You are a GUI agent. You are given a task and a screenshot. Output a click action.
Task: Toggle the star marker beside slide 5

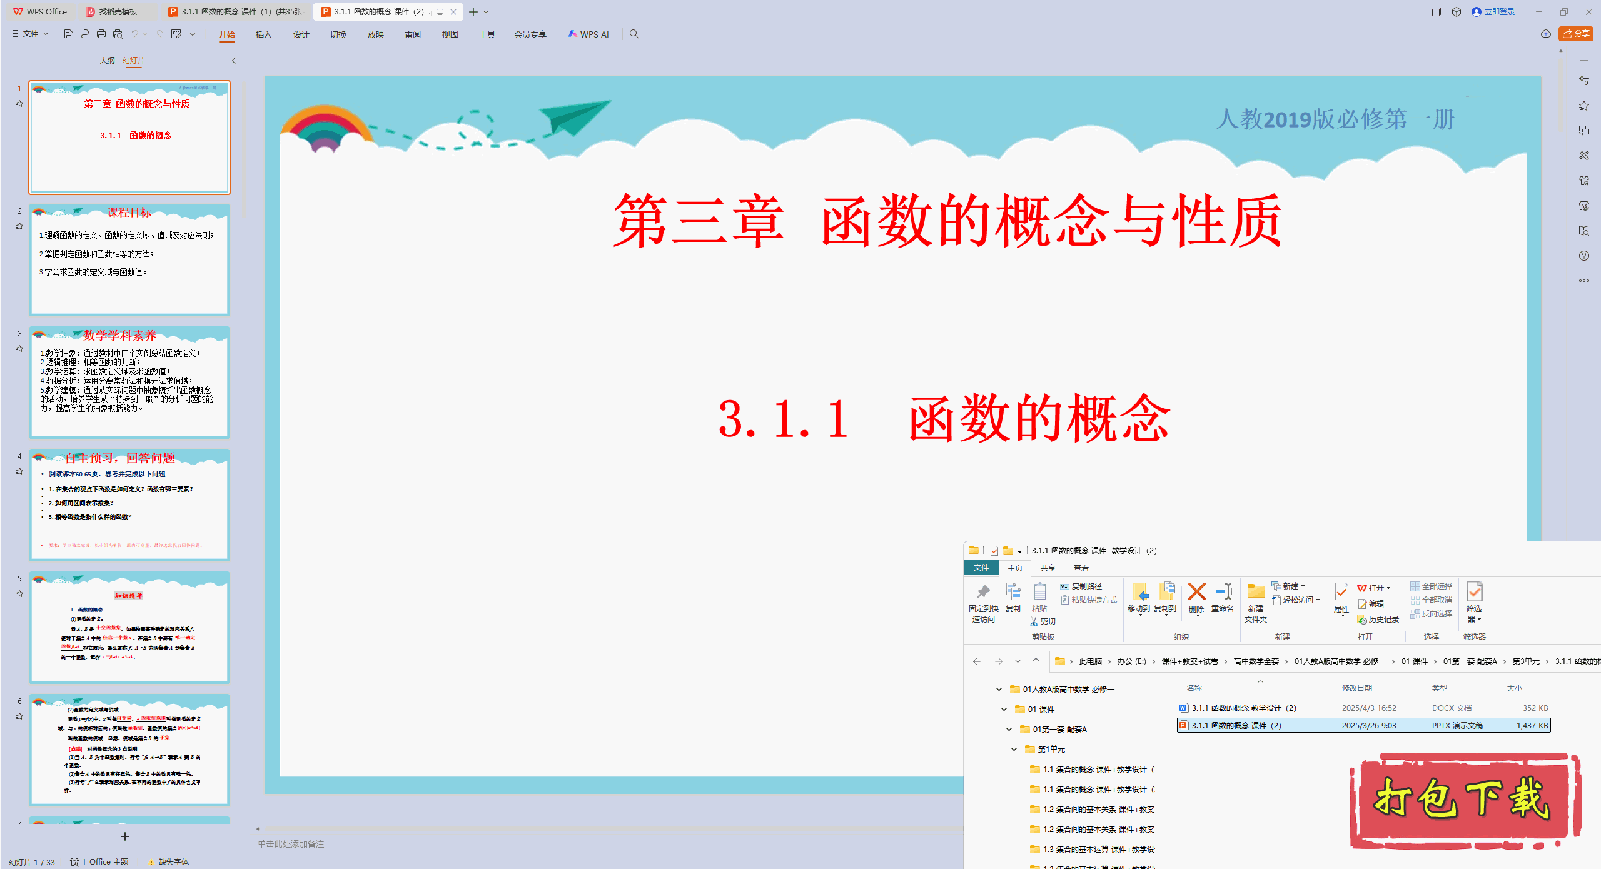tap(19, 594)
